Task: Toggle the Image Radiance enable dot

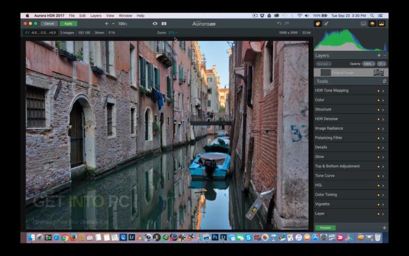Action: 379,129
